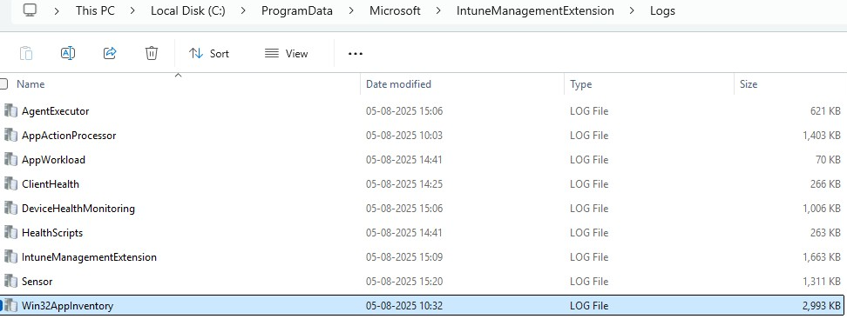Screen dimensions: 847x319
Task: Click the Logs breadcrumb
Action: pyautogui.click(x=662, y=10)
